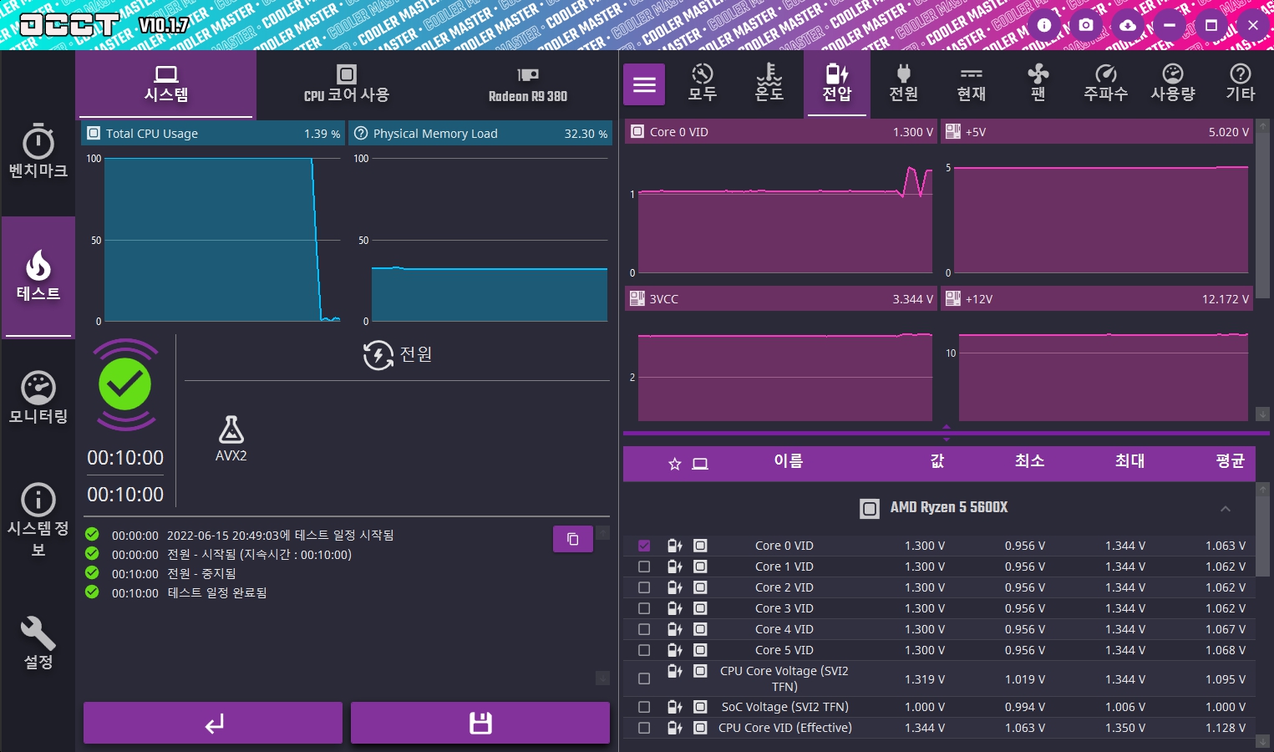Take a screenshot with the camera icon
The width and height of the screenshot is (1274, 752).
click(x=1086, y=25)
